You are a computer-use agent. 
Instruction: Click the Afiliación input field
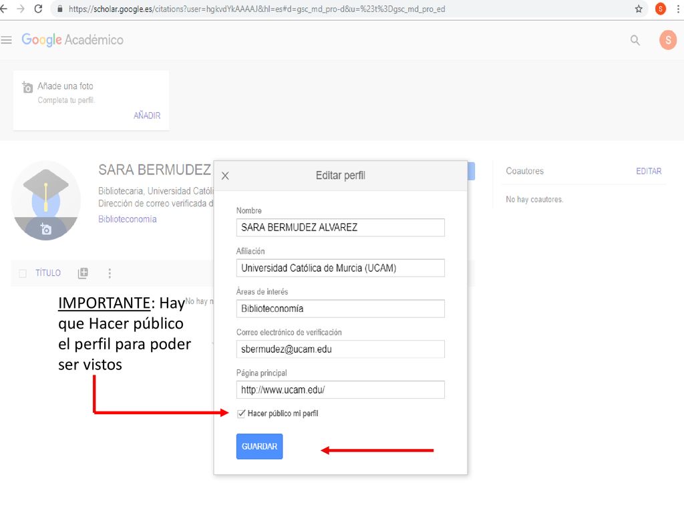[340, 268]
